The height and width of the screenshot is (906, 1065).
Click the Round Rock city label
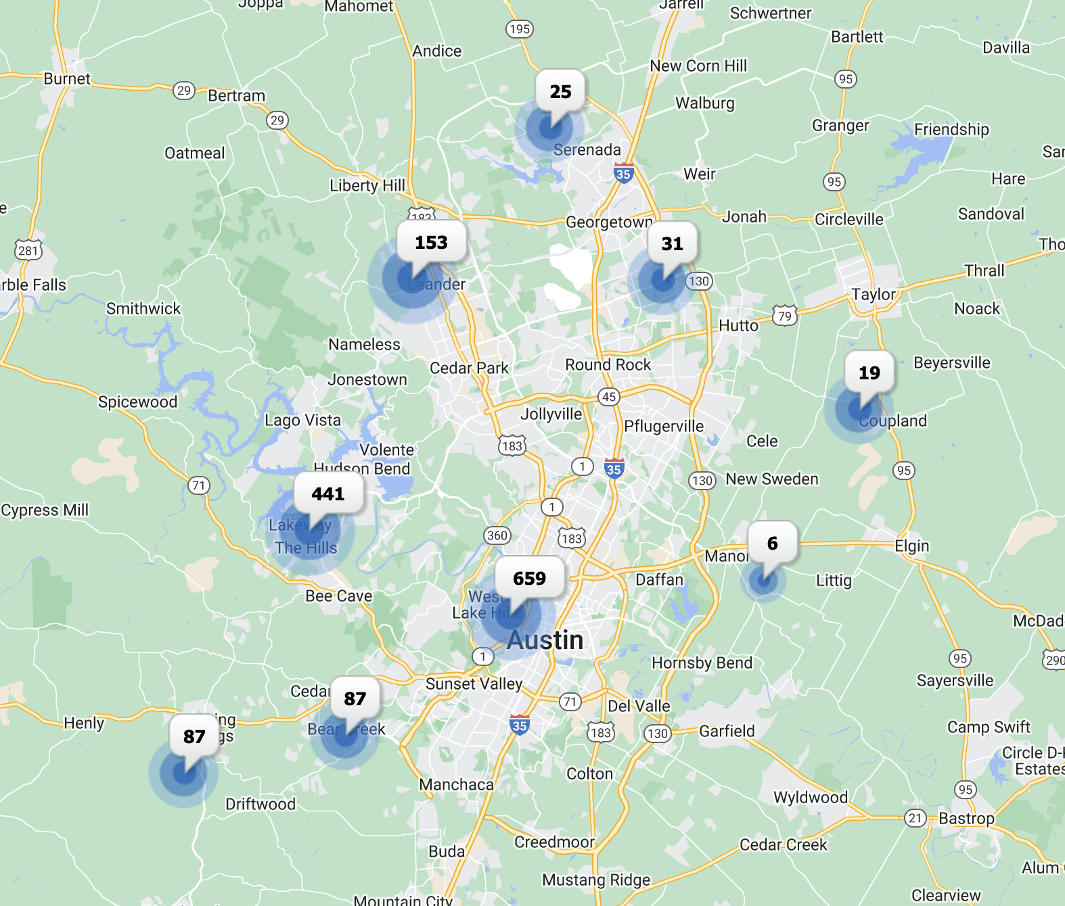click(608, 365)
